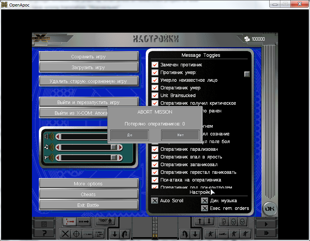Click the music volume slider handle
Screen dimensions: 310x241
[x=114, y=147]
